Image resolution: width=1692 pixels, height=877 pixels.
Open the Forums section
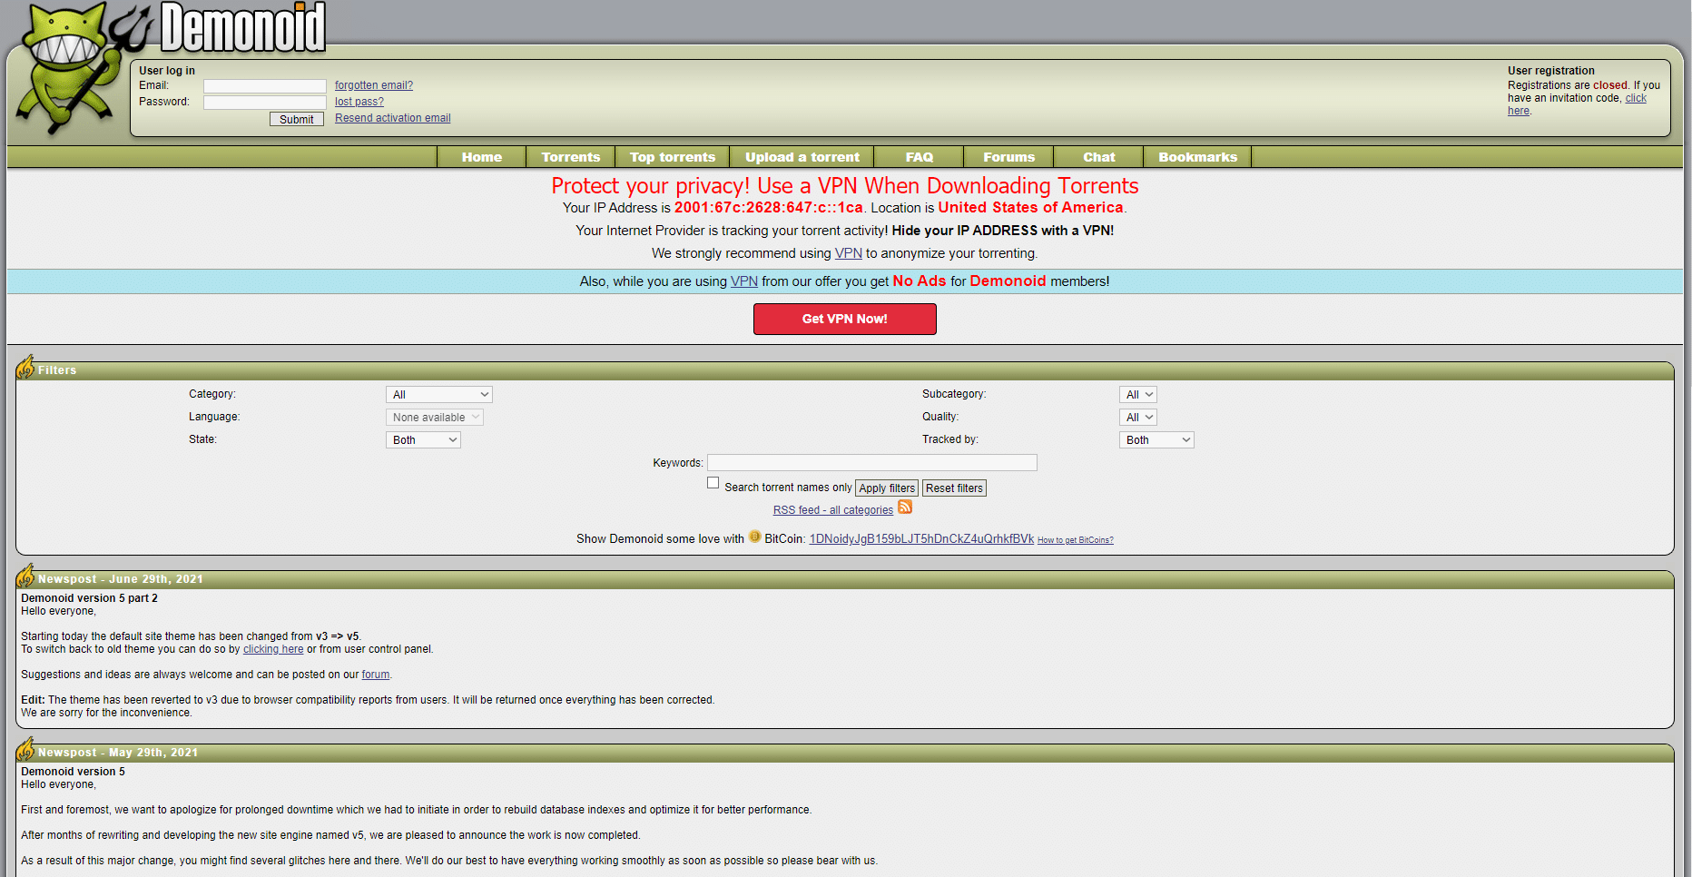1008,156
